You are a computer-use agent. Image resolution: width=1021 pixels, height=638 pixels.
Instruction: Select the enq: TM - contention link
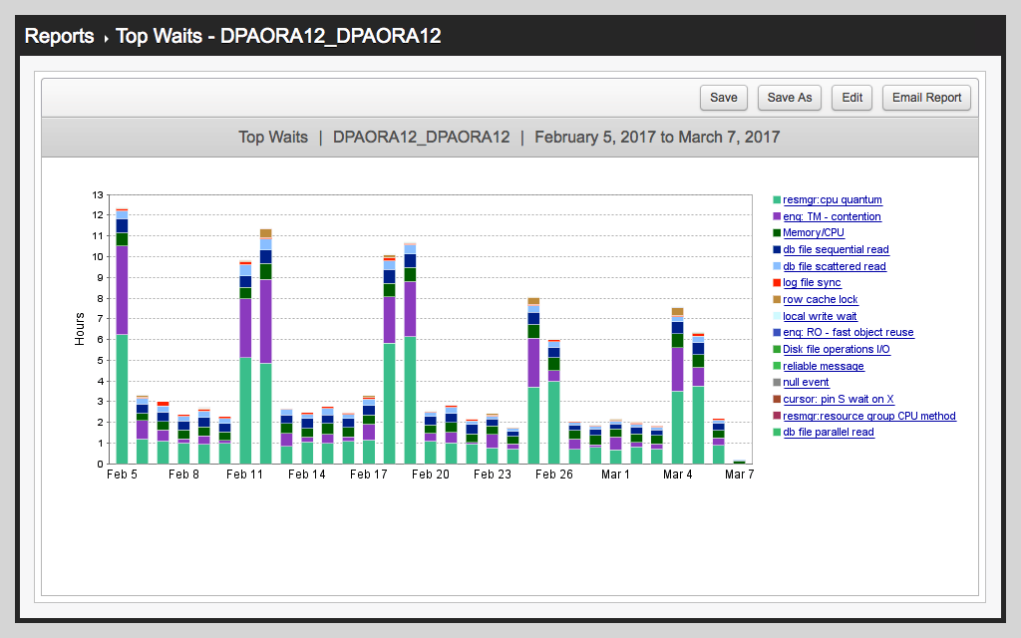click(x=832, y=216)
